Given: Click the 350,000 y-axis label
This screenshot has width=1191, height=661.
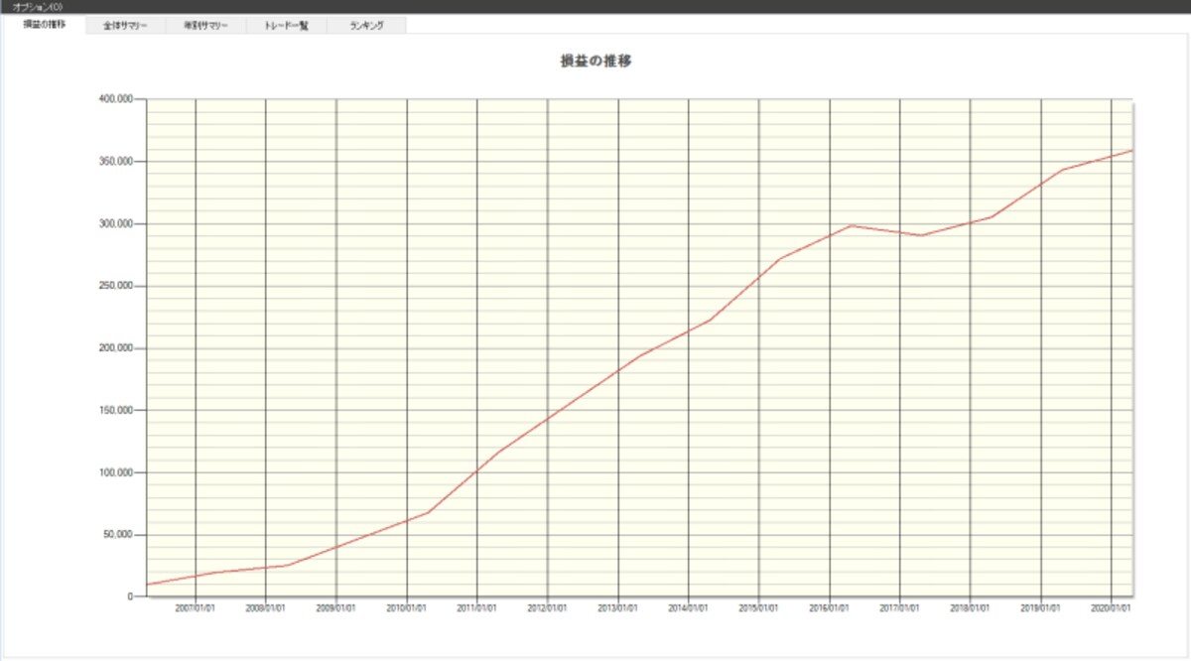Looking at the screenshot, I should coord(115,162).
